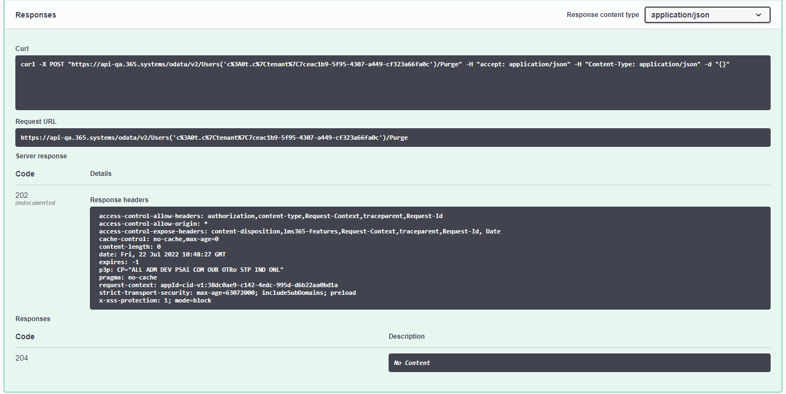Viewport: 786px width, 394px height.
Task: Select the 202 server response code
Action: click(x=22, y=195)
